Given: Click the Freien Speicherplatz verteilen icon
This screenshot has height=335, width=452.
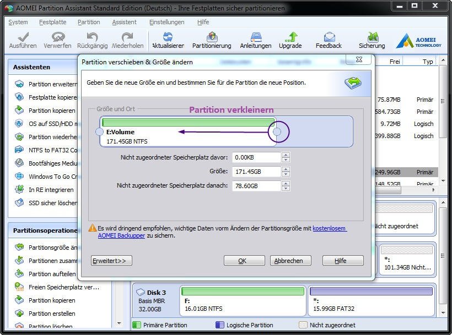Looking at the screenshot, I should click(x=19, y=287).
